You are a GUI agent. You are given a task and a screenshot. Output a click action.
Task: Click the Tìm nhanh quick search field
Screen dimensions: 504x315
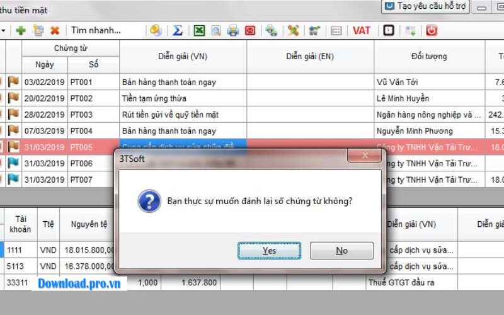click(x=106, y=30)
